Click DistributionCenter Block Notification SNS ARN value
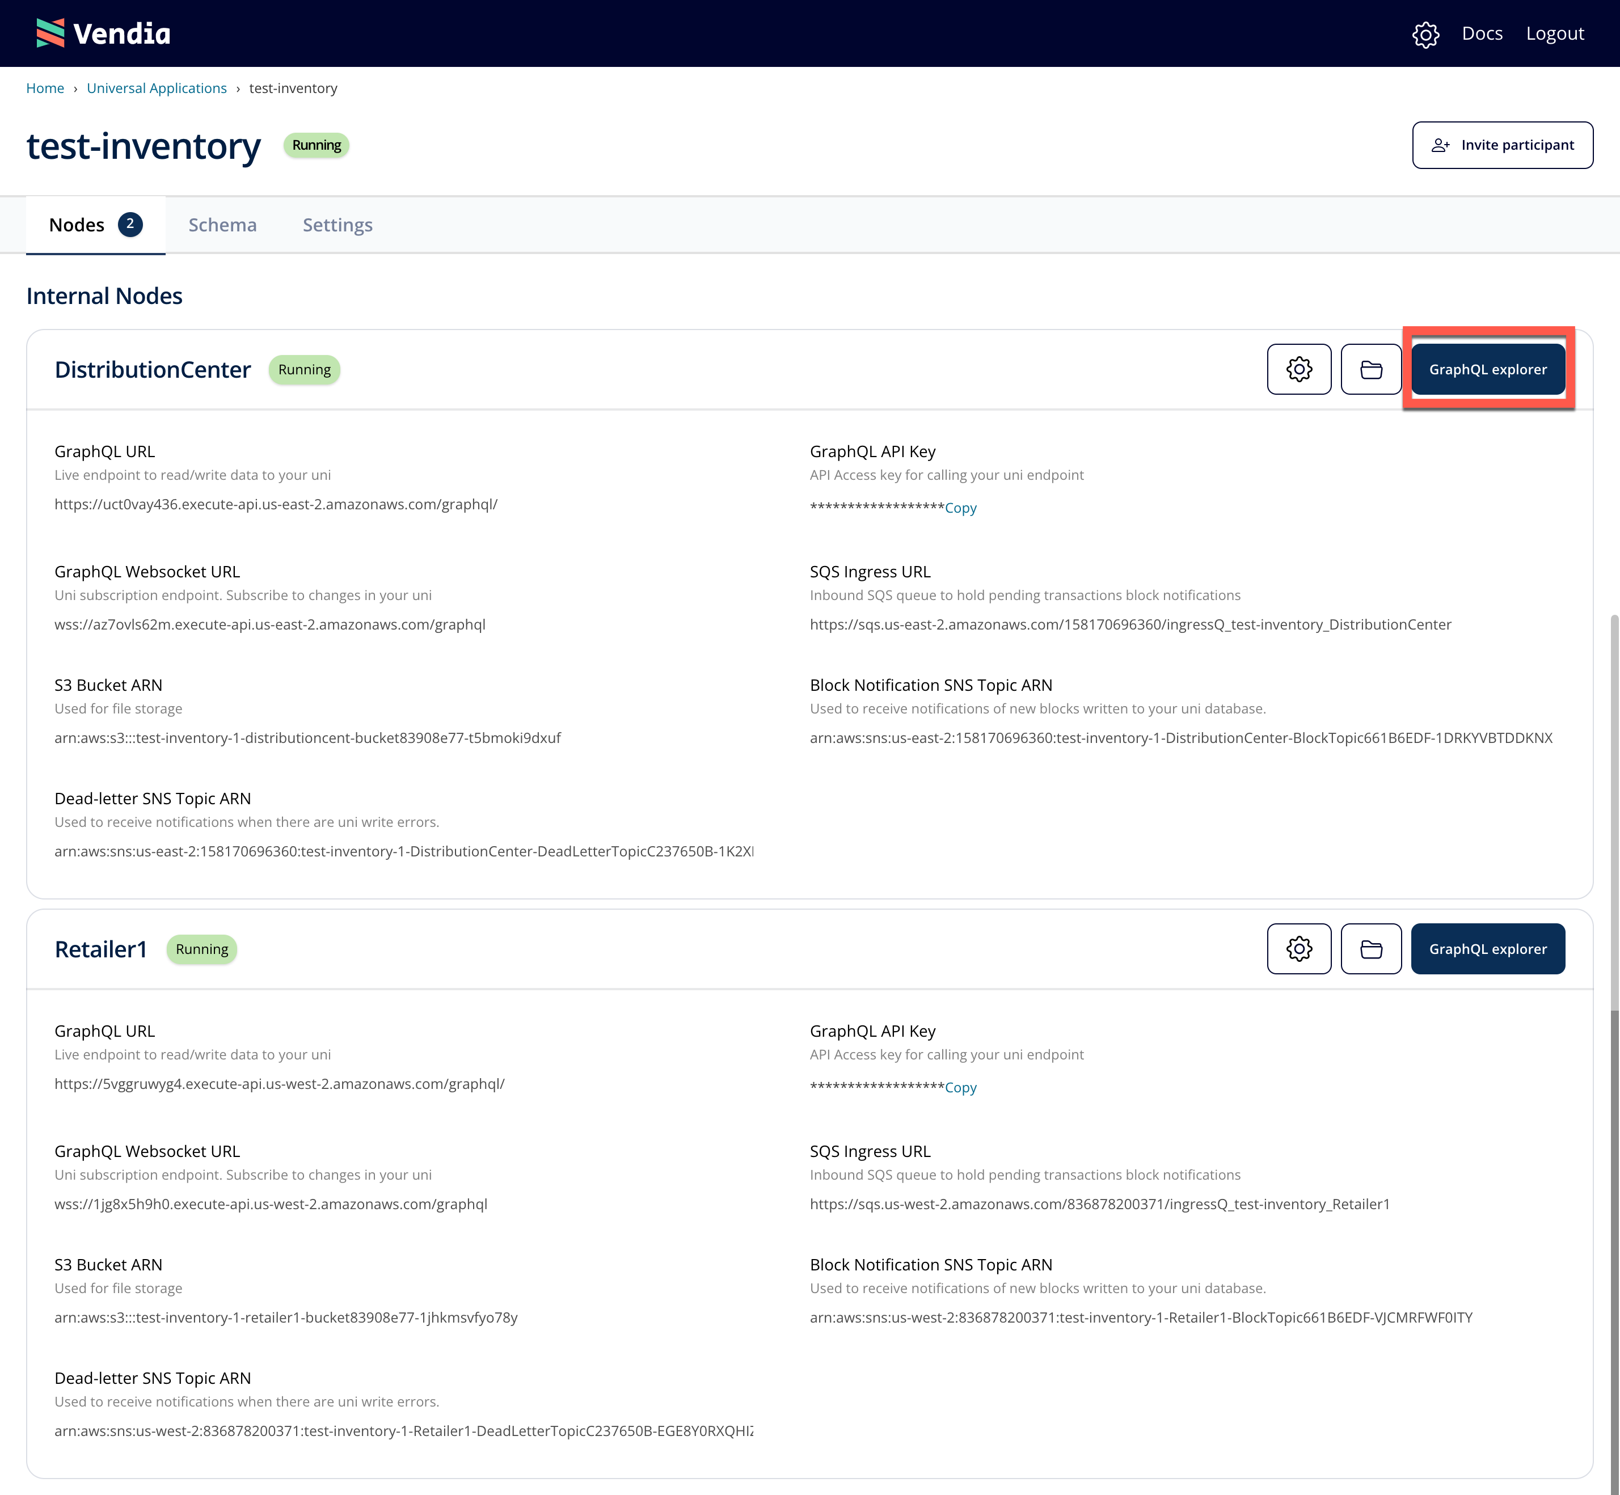1620x1495 pixels. [1182, 738]
